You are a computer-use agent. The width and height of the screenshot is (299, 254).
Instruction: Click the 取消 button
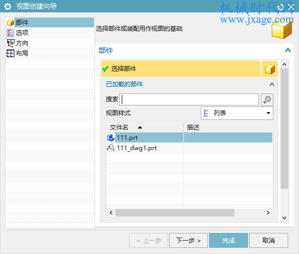coord(269,240)
